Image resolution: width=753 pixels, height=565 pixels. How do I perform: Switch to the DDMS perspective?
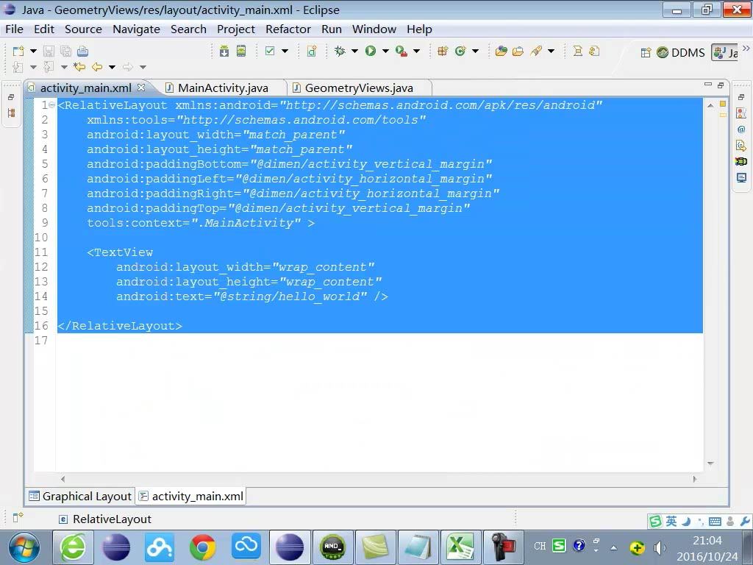[681, 52]
